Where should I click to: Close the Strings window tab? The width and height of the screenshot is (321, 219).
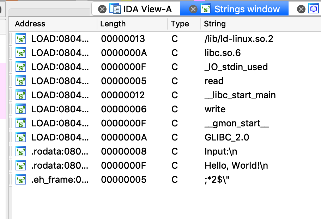(193, 9)
